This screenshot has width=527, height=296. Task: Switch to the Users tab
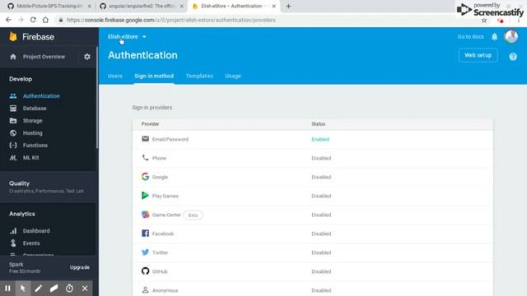click(115, 76)
